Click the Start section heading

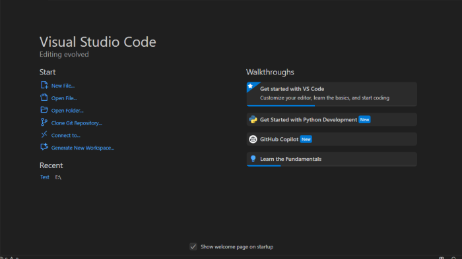(x=48, y=72)
